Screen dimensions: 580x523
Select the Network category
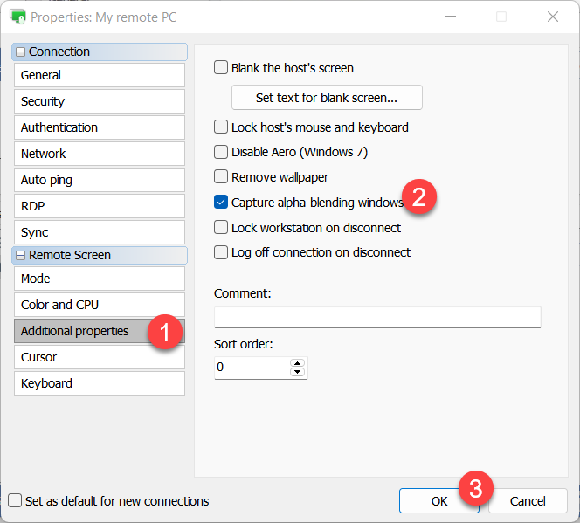pyautogui.click(x=99, y=154)
